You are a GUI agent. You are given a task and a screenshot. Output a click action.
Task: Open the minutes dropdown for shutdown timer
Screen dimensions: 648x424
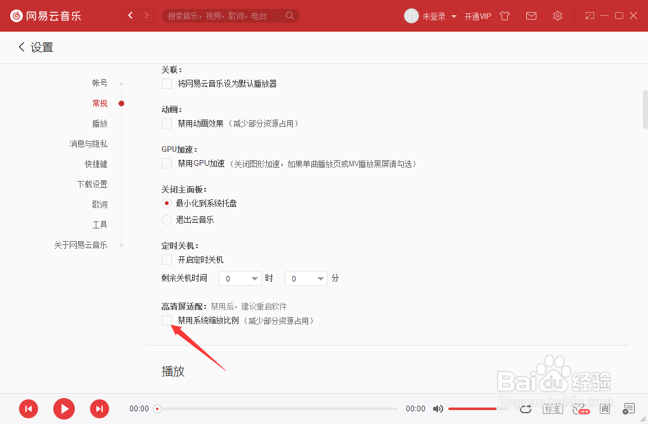306,278
